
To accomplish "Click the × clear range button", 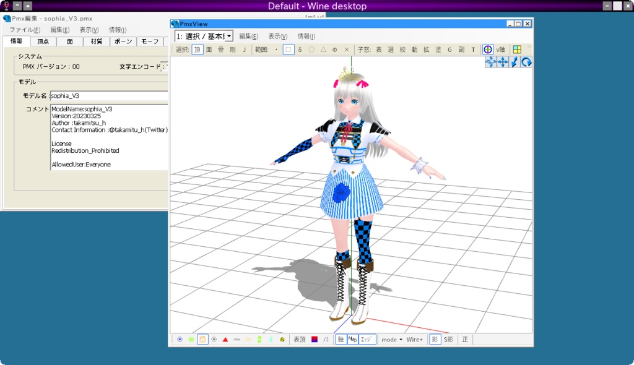I will (x=347, y=49).
